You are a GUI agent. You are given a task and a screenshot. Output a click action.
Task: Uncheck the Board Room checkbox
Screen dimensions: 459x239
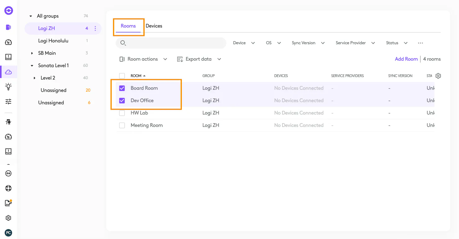[x=122, y=88]
